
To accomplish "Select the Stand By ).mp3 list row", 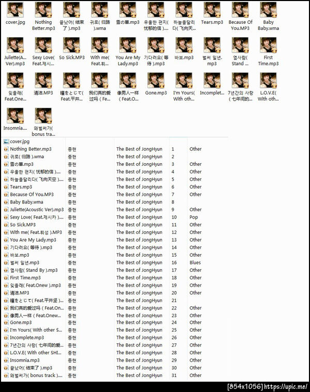I will click(34, 270).
